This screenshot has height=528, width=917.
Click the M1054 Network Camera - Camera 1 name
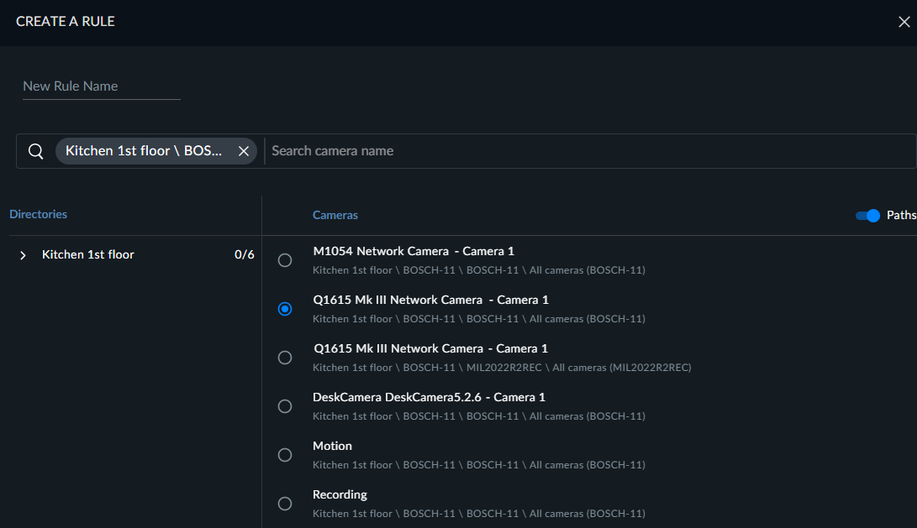click(x=414, y=251)
